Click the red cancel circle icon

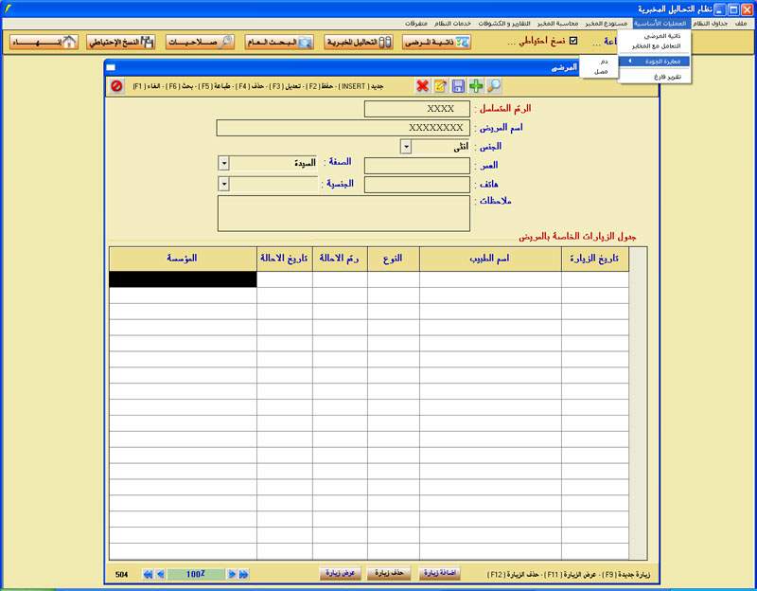(116, 86)
